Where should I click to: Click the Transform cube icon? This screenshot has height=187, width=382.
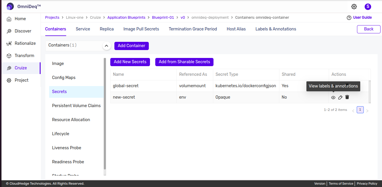click(9, 56)
